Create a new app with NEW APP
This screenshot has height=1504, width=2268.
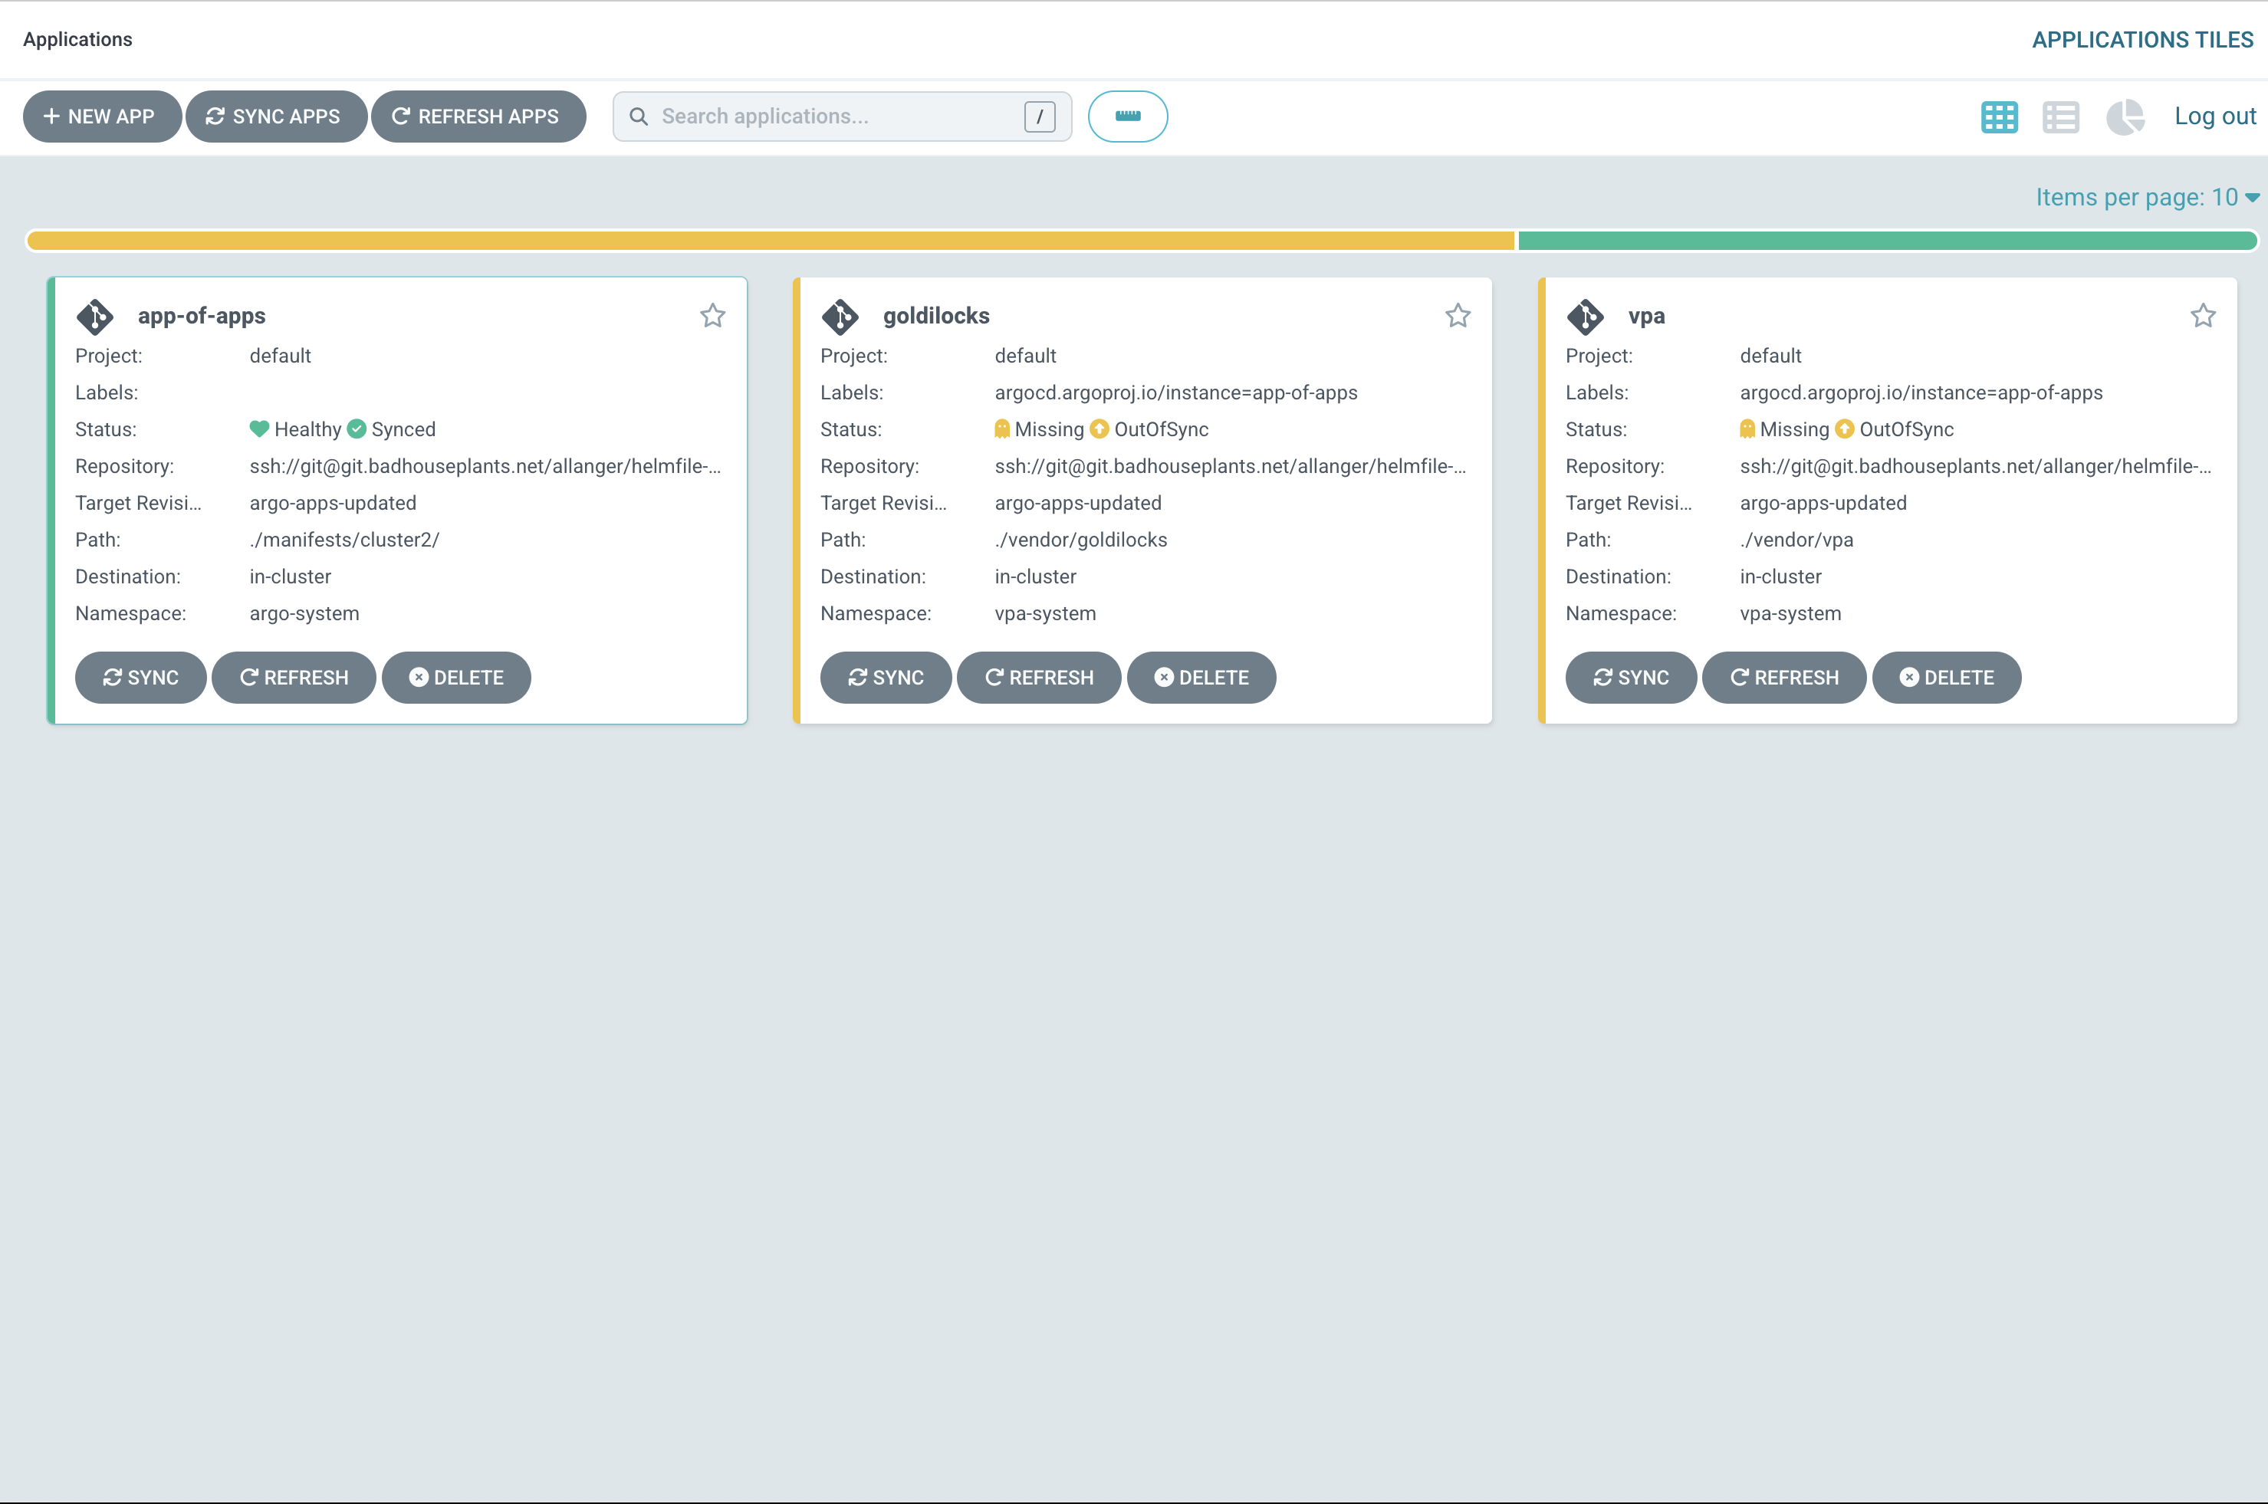[102, 116]
